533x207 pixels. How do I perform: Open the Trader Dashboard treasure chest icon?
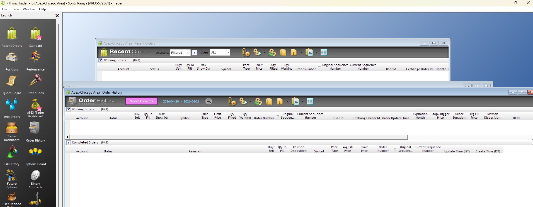(x=12, y=128)
